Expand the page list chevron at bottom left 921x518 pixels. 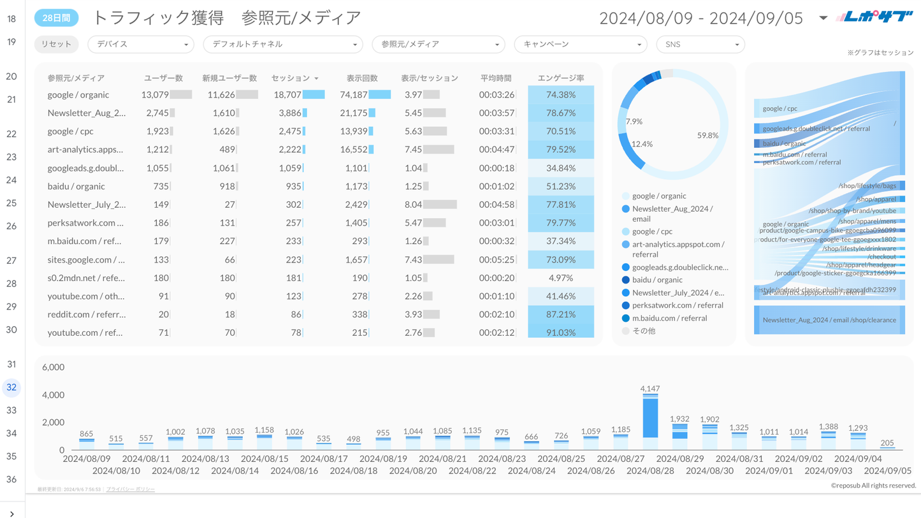12,514
